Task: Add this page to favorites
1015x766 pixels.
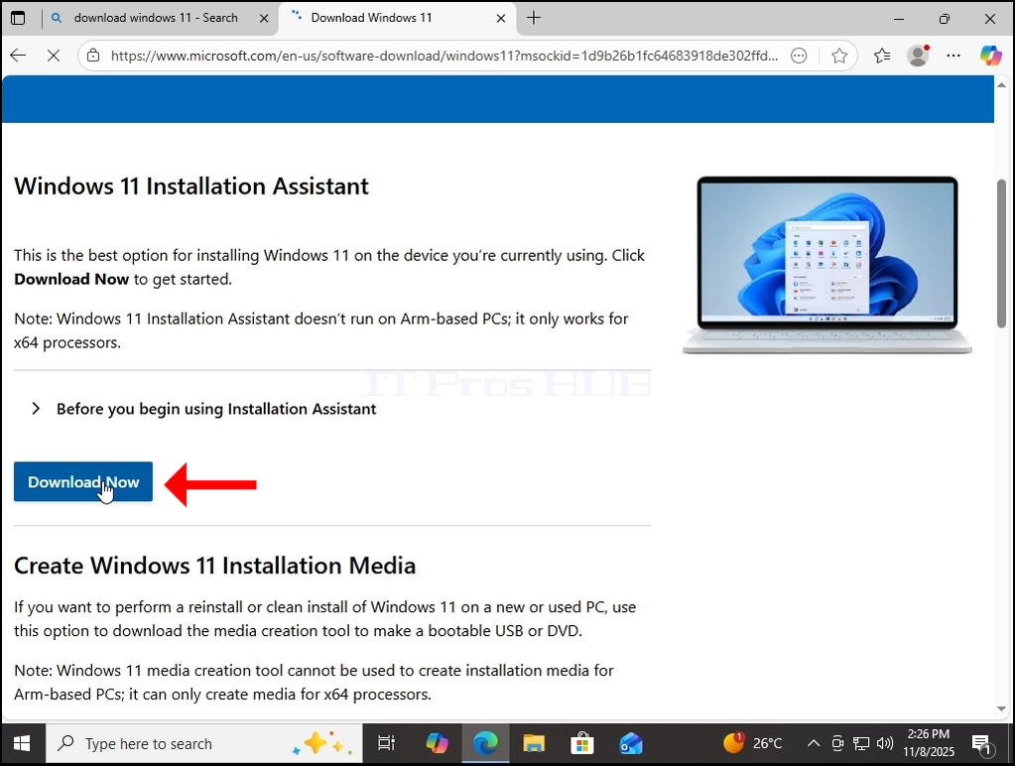Action: pyautogui.click(x=839, y=56)
